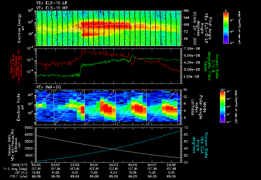Click the LST value '10.99'
Screen dimensions: 261x180
point(36,173)
